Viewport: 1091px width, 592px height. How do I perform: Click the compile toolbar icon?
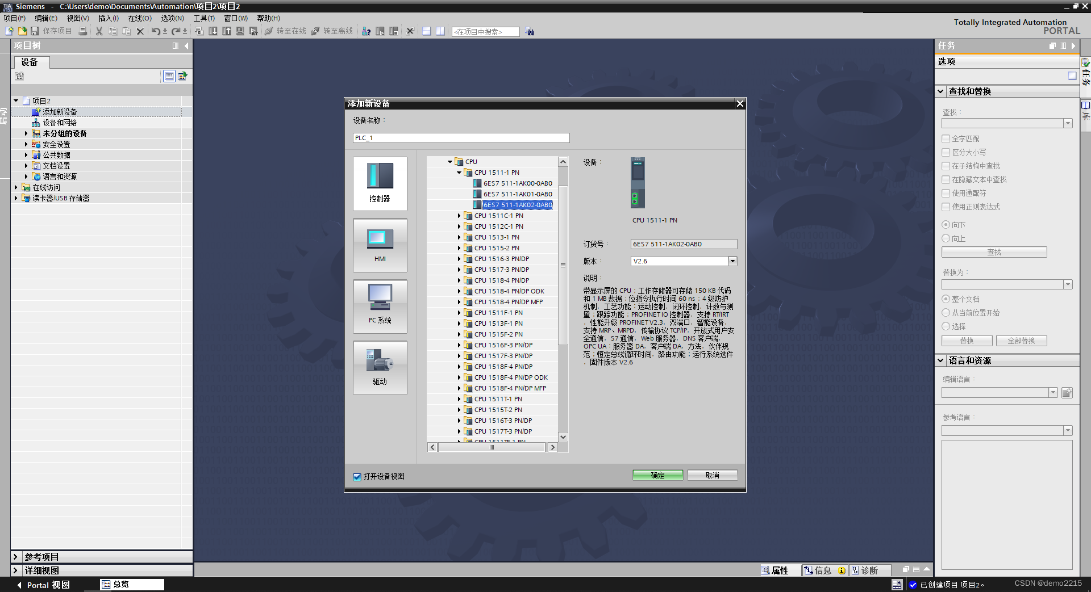pos(199,31)
